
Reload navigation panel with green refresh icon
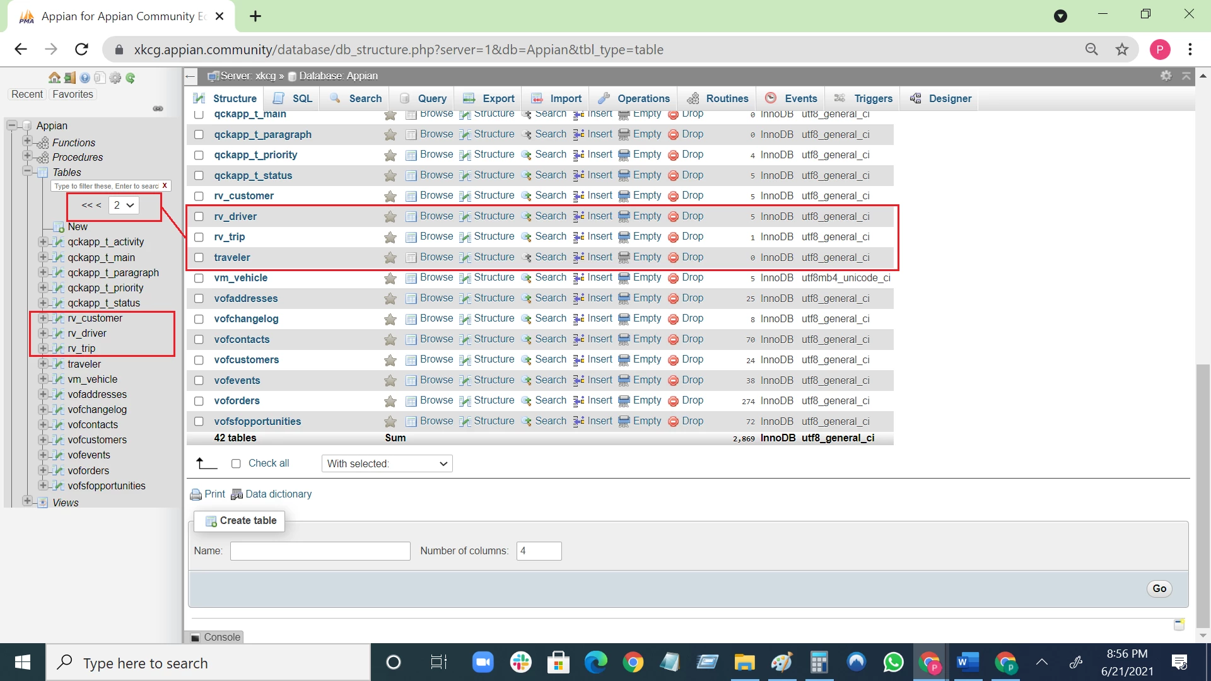point(131,78)
